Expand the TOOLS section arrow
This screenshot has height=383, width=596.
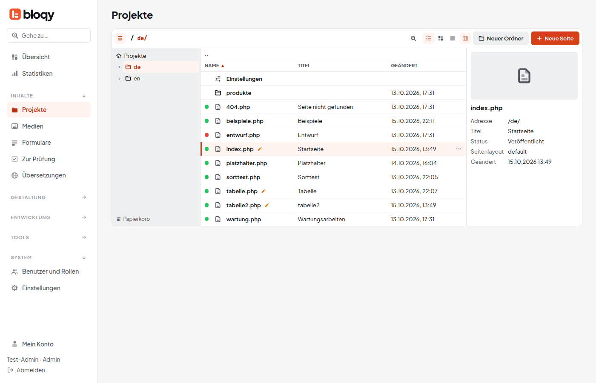84,237
